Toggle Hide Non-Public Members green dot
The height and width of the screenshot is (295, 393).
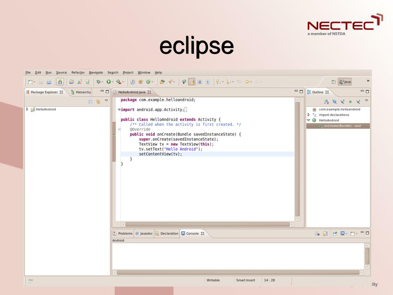[350, 101]
